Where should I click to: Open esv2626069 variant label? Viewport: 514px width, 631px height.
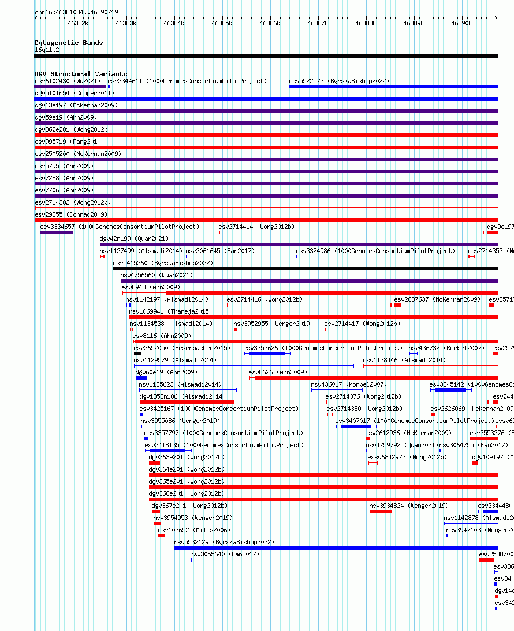click(x=472, y=409)
